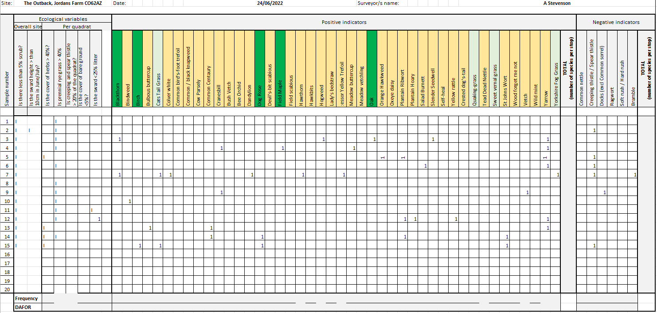
Task: Select the surveyor name A Stevenson
Action: pos(557,3)
